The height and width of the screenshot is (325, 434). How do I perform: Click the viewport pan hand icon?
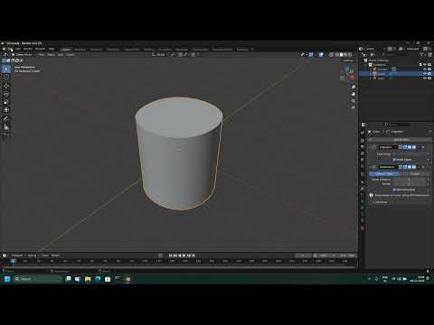tap(354, 94)
